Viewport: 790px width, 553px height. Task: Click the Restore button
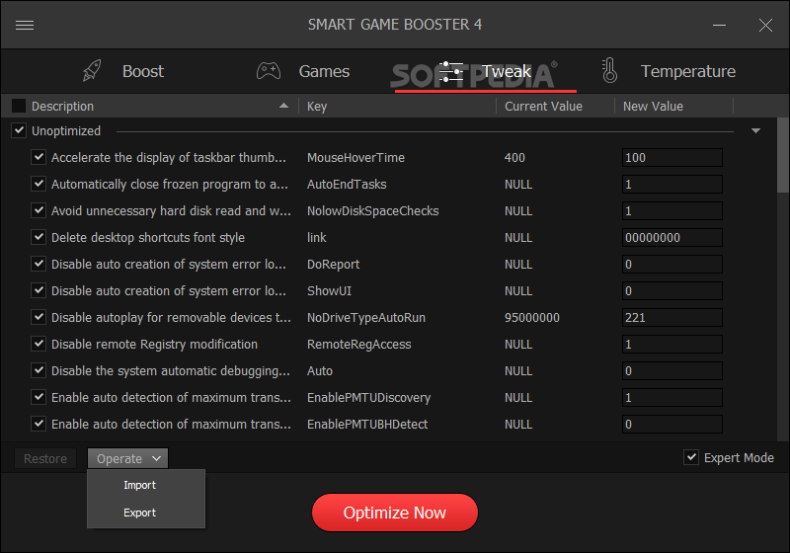45,459
